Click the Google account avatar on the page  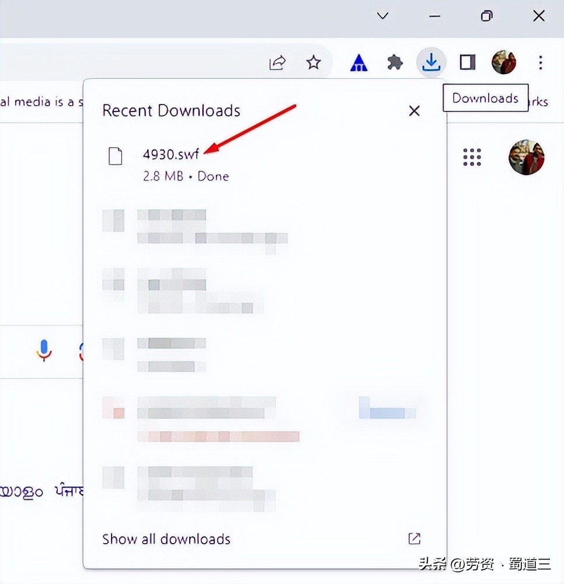tap(526, 157)
